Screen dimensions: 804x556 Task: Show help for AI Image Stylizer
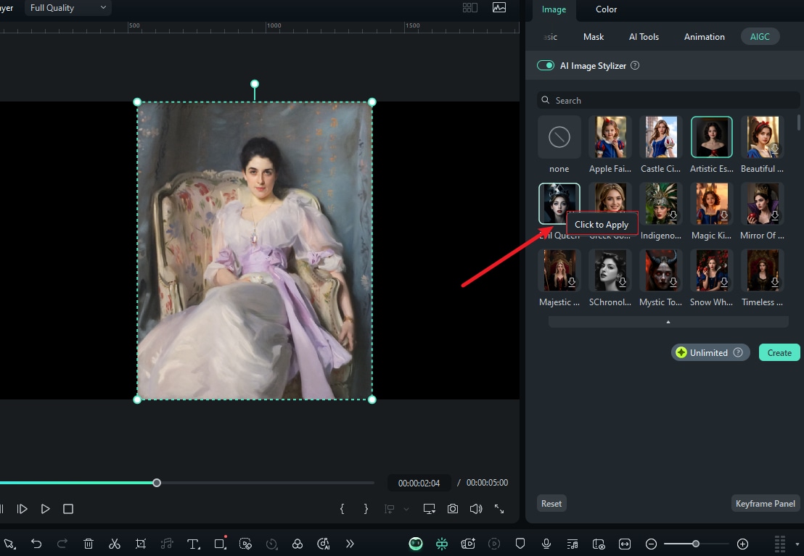point(635,65)
